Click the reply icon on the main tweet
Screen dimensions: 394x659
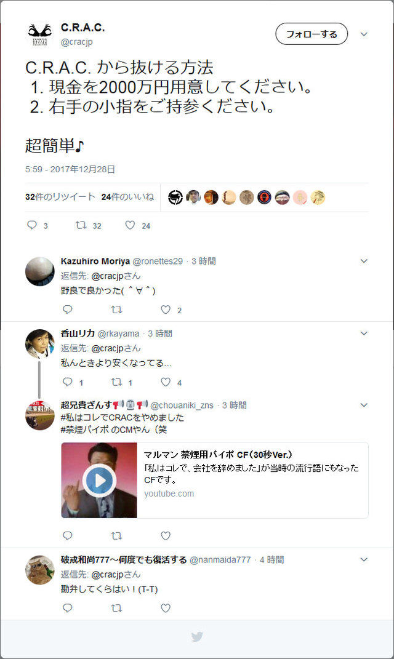[x=32, y=225]
